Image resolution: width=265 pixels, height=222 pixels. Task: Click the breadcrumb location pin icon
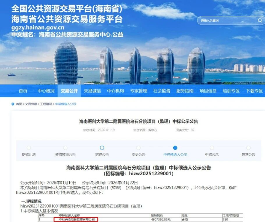13,104
